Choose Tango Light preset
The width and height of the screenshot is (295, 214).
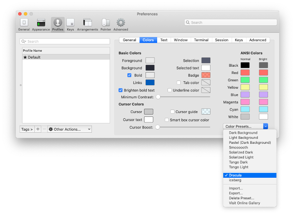[250, 167]
